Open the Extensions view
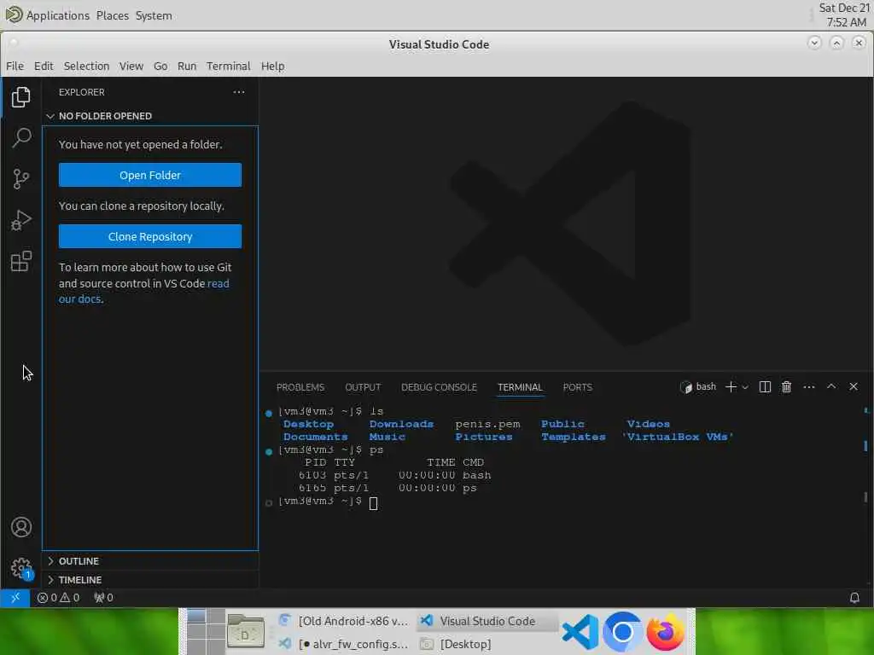The width and height of the screenshot is (874, 655). click(20, 261)
